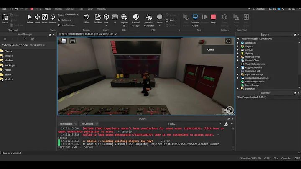This screenshot has height=169, width=301.
Task: Pick the Rotate tool
Action: coord(52,19)
